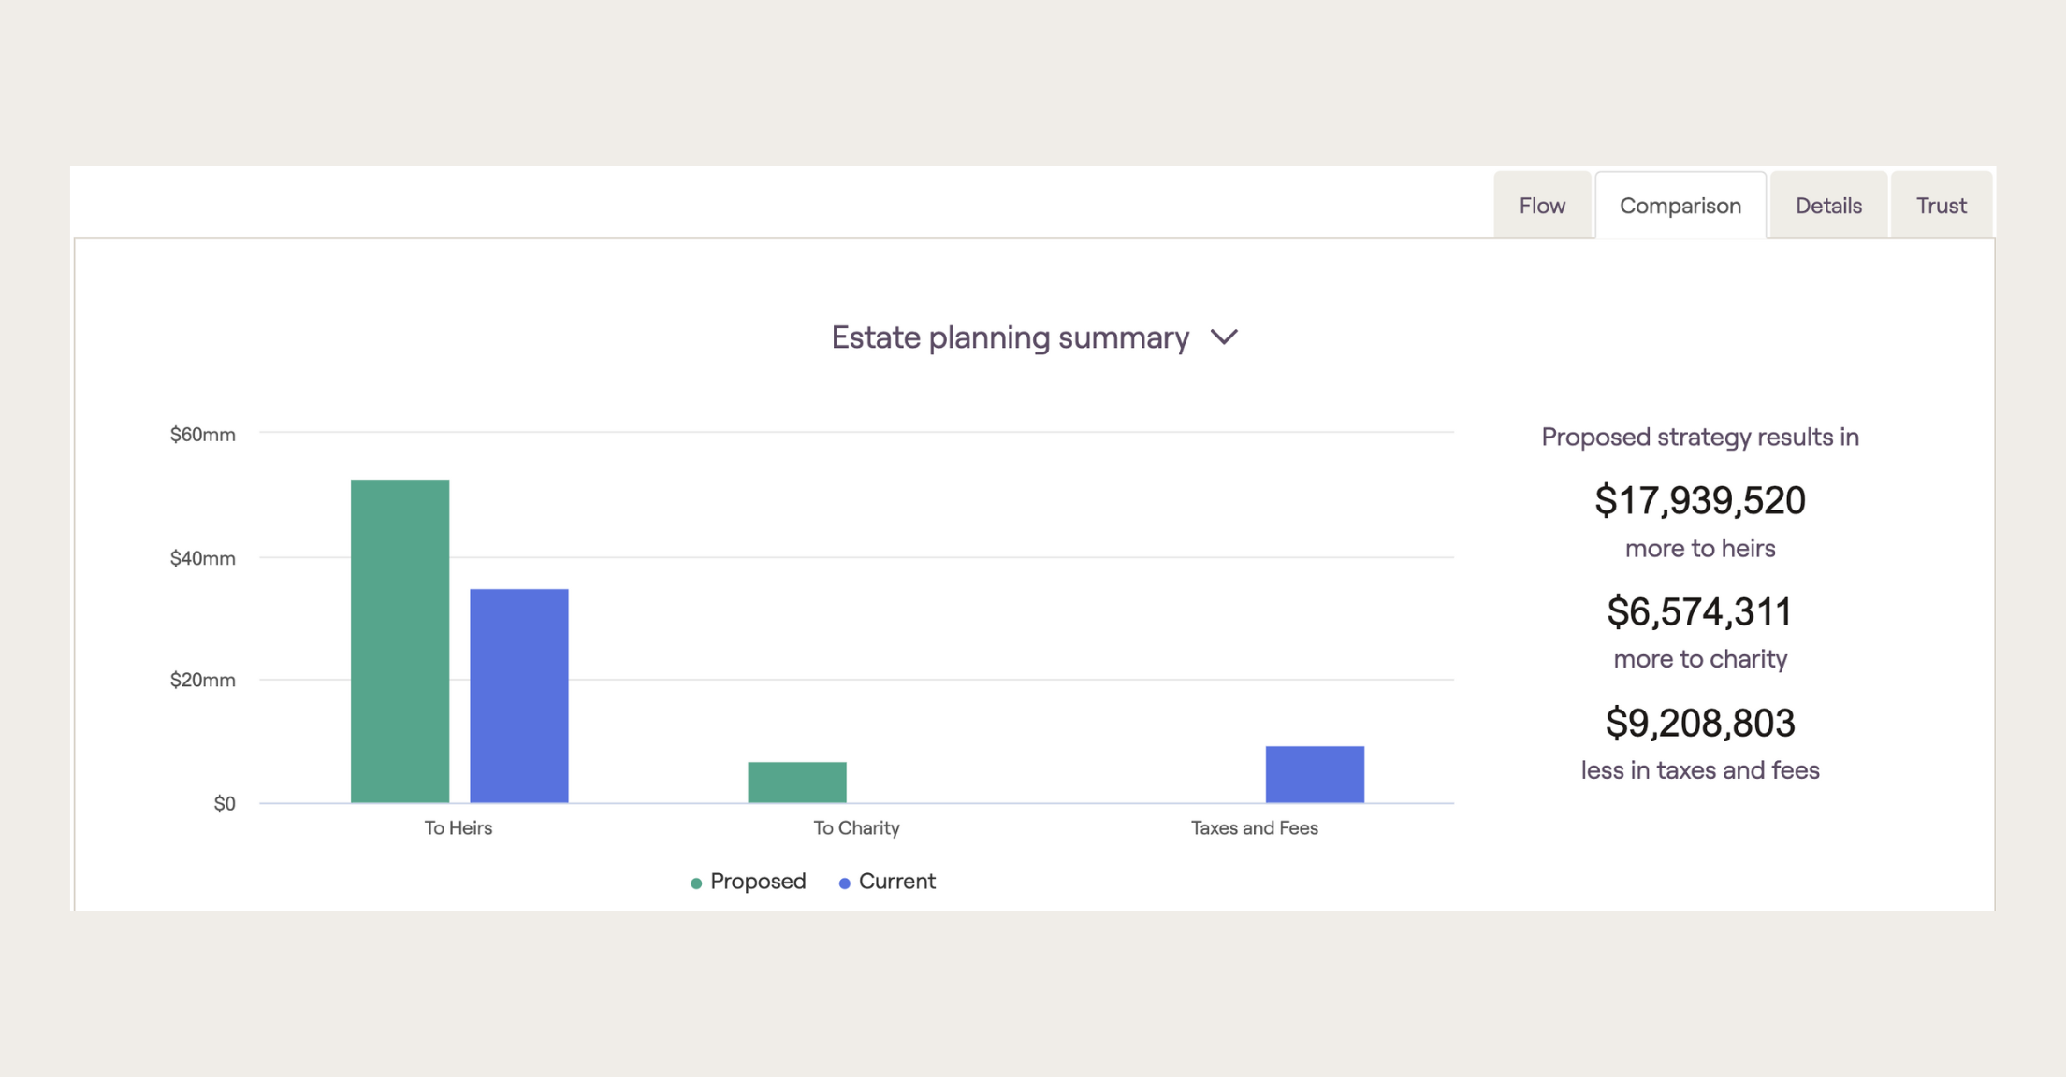Viewport: 2066px width, 1077px height.
Task: Click the 'more to charity' caption
Action: [x=1700, y=660]
